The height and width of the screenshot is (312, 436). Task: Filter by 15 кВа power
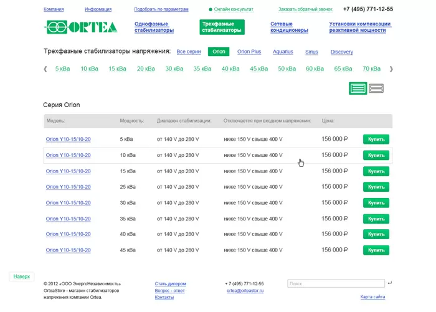point(117,69)
